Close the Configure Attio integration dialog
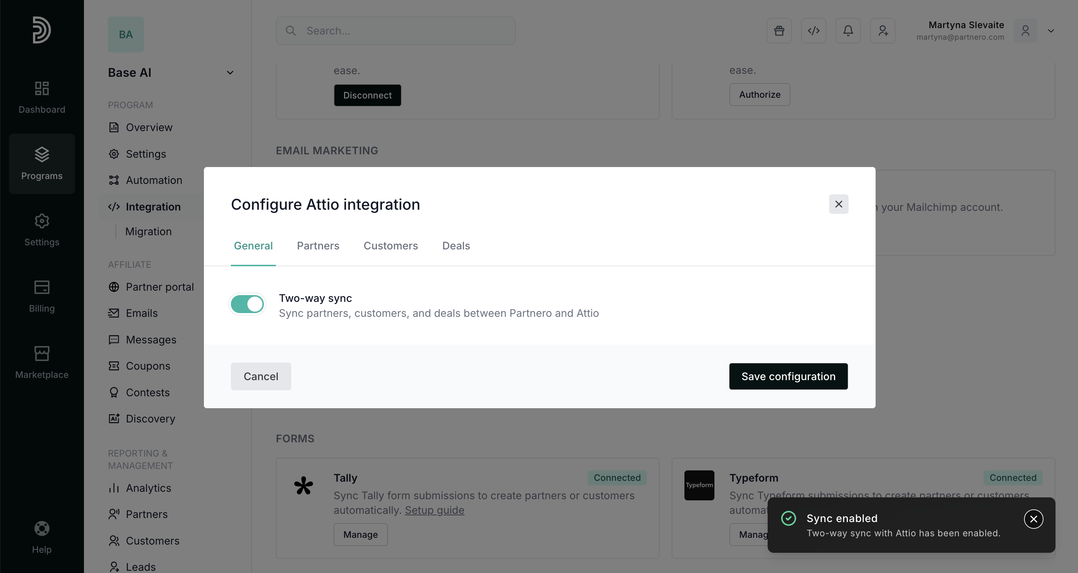Screen dimensions: 1078x573 click(x=838, y=204)
